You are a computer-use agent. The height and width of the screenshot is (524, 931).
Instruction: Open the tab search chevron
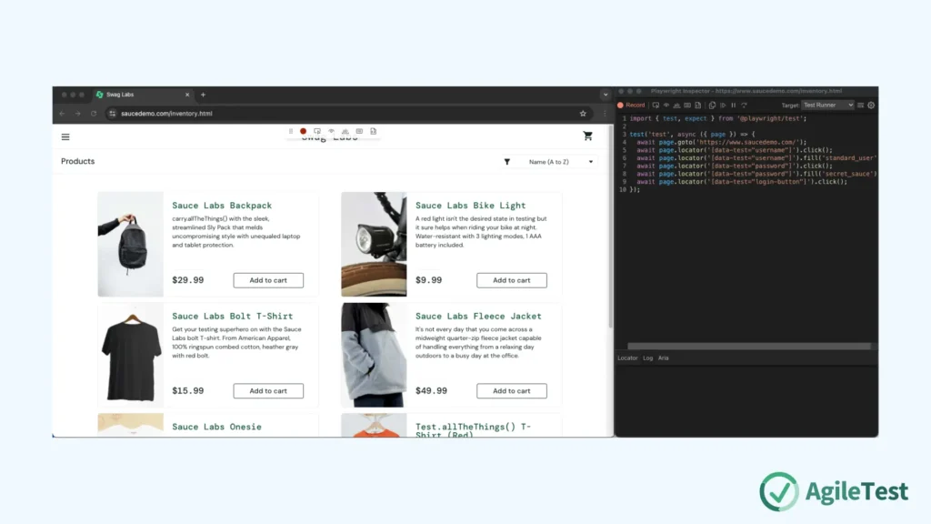click(605, 95)
